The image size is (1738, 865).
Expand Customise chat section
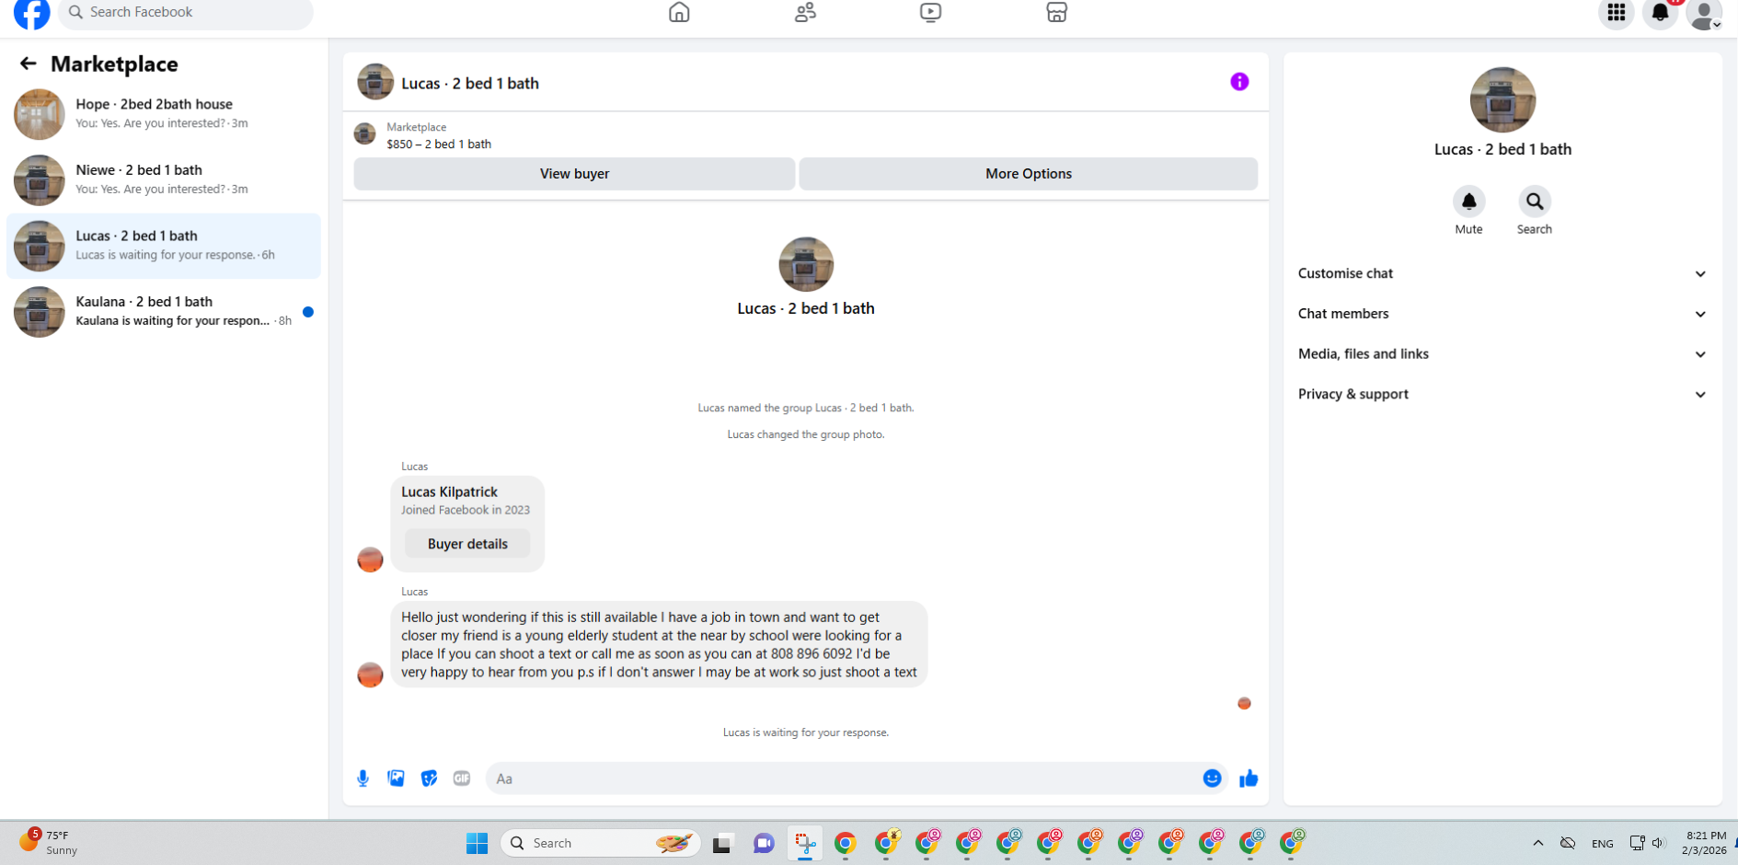point(1502,273)
